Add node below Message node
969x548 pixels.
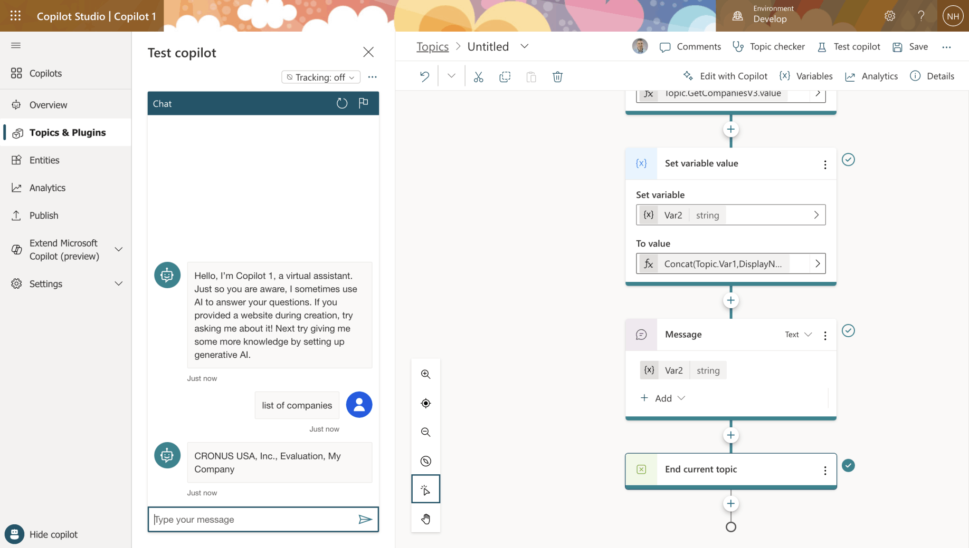731,435
